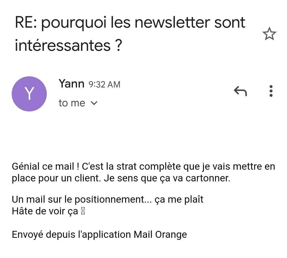Click the word "newsletter" in the subject
This screenshot has height=258, width=287.
pos(172,23)
